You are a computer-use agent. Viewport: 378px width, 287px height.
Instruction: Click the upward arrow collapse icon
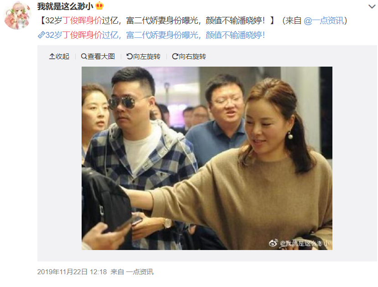[52, 57]
